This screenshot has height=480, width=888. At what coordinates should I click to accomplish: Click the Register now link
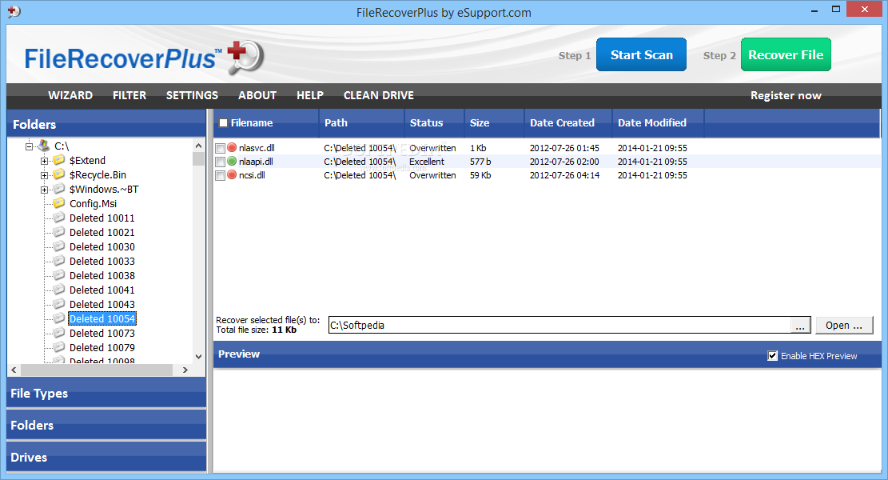pos(786,95)
